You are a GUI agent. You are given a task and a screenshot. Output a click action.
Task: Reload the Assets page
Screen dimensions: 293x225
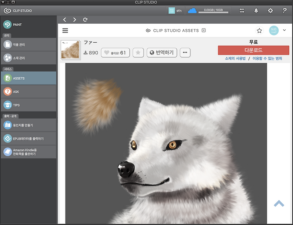[85, 20]
